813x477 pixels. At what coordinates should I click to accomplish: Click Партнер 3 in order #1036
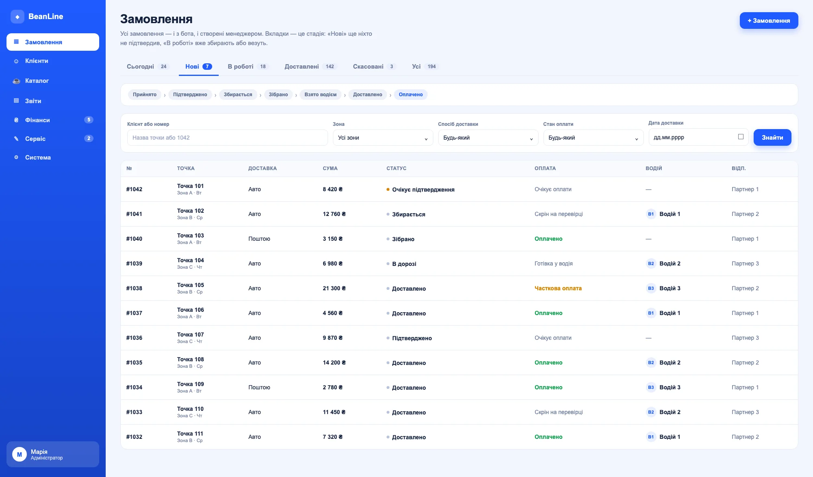tap(745, 338)
